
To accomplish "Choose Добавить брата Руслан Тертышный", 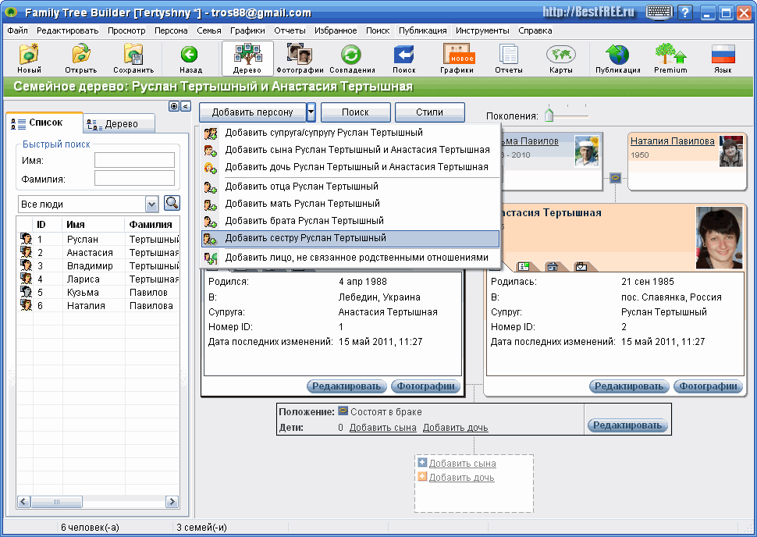I will pyautogui.click(x=350, y=221).
